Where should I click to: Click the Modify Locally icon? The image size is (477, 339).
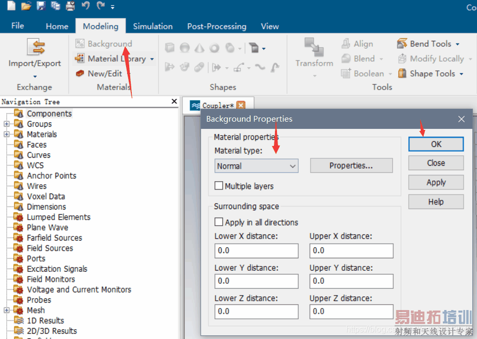pyautogui.click(x=402, y=58)
